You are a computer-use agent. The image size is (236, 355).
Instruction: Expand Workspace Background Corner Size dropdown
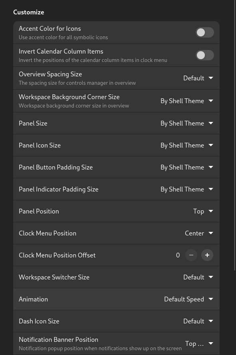[x=187, y=101]
